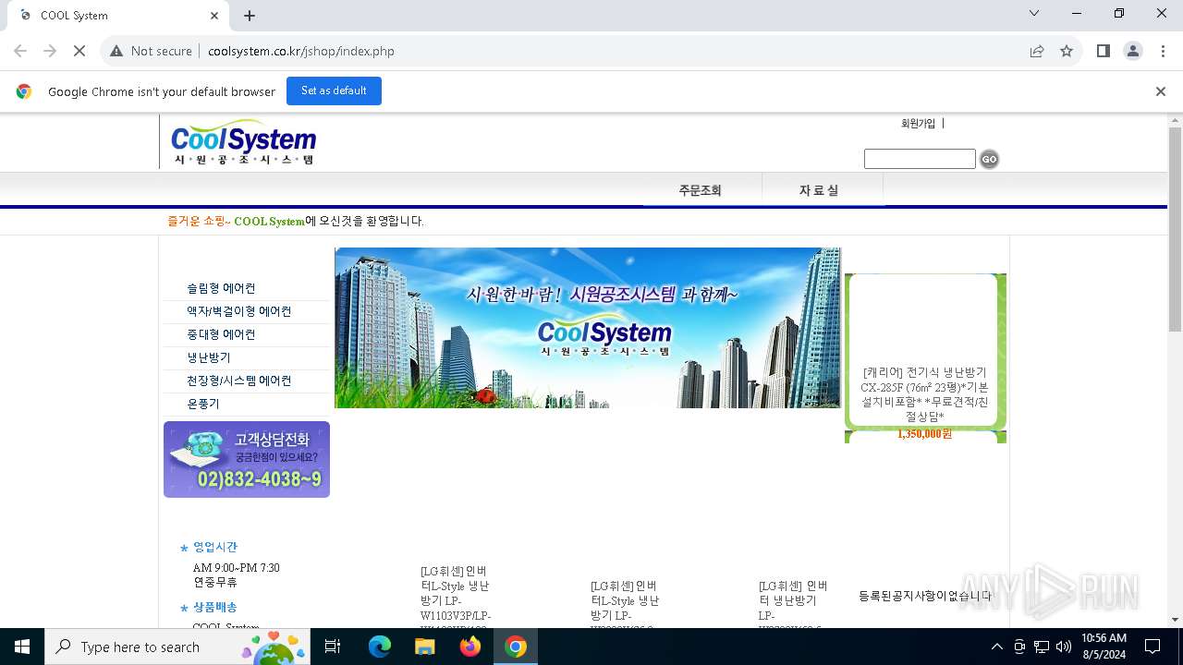Close the COOL System tab
The width and height of the screenshot is (1183, 665).
(214, 15)
